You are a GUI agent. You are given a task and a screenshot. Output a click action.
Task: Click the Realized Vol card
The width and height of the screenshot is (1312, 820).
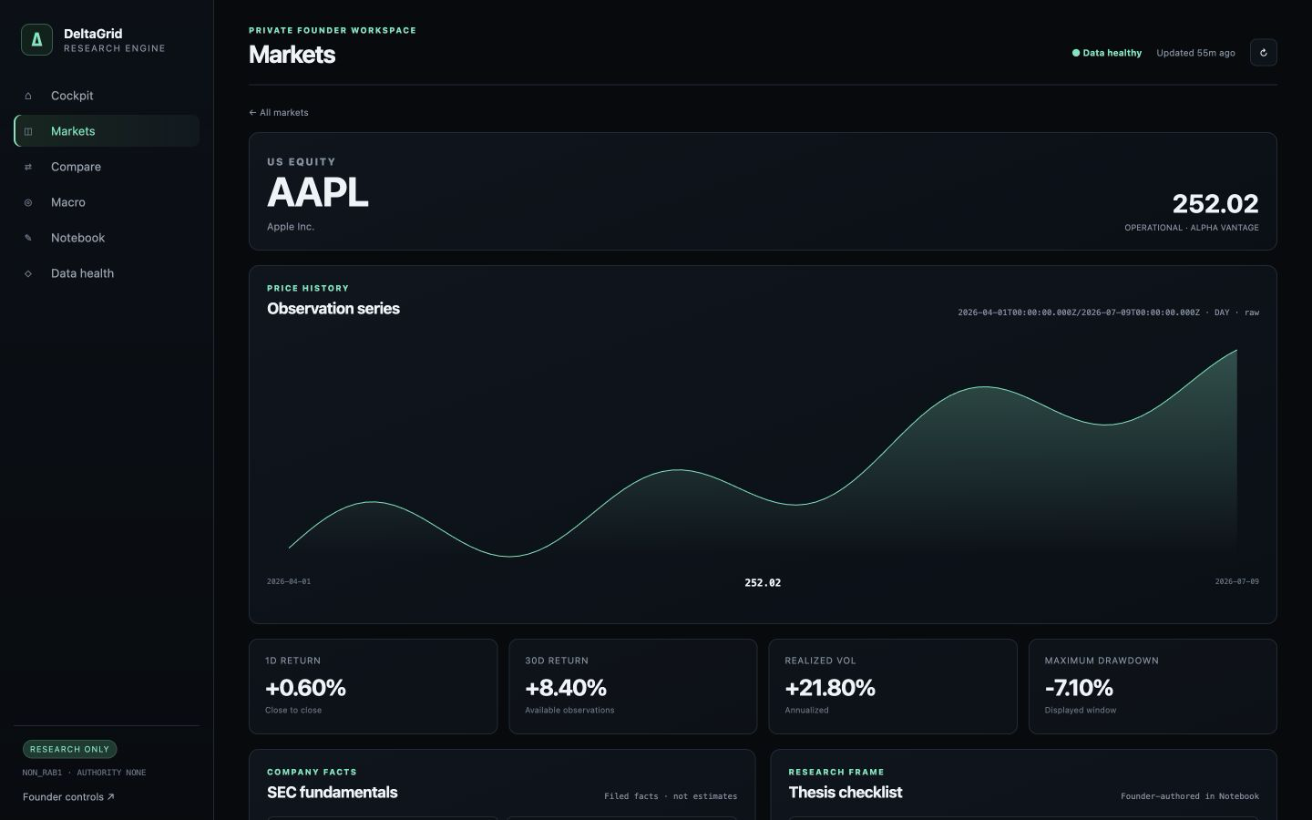[x=893, y=686]
